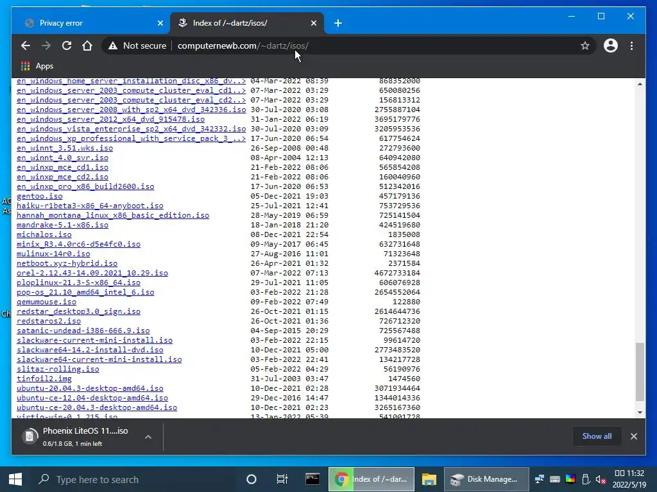Open the Chrome three-dot menu
Image resolution: width=657 pixels, height=492 pixels.
(631, 45)
